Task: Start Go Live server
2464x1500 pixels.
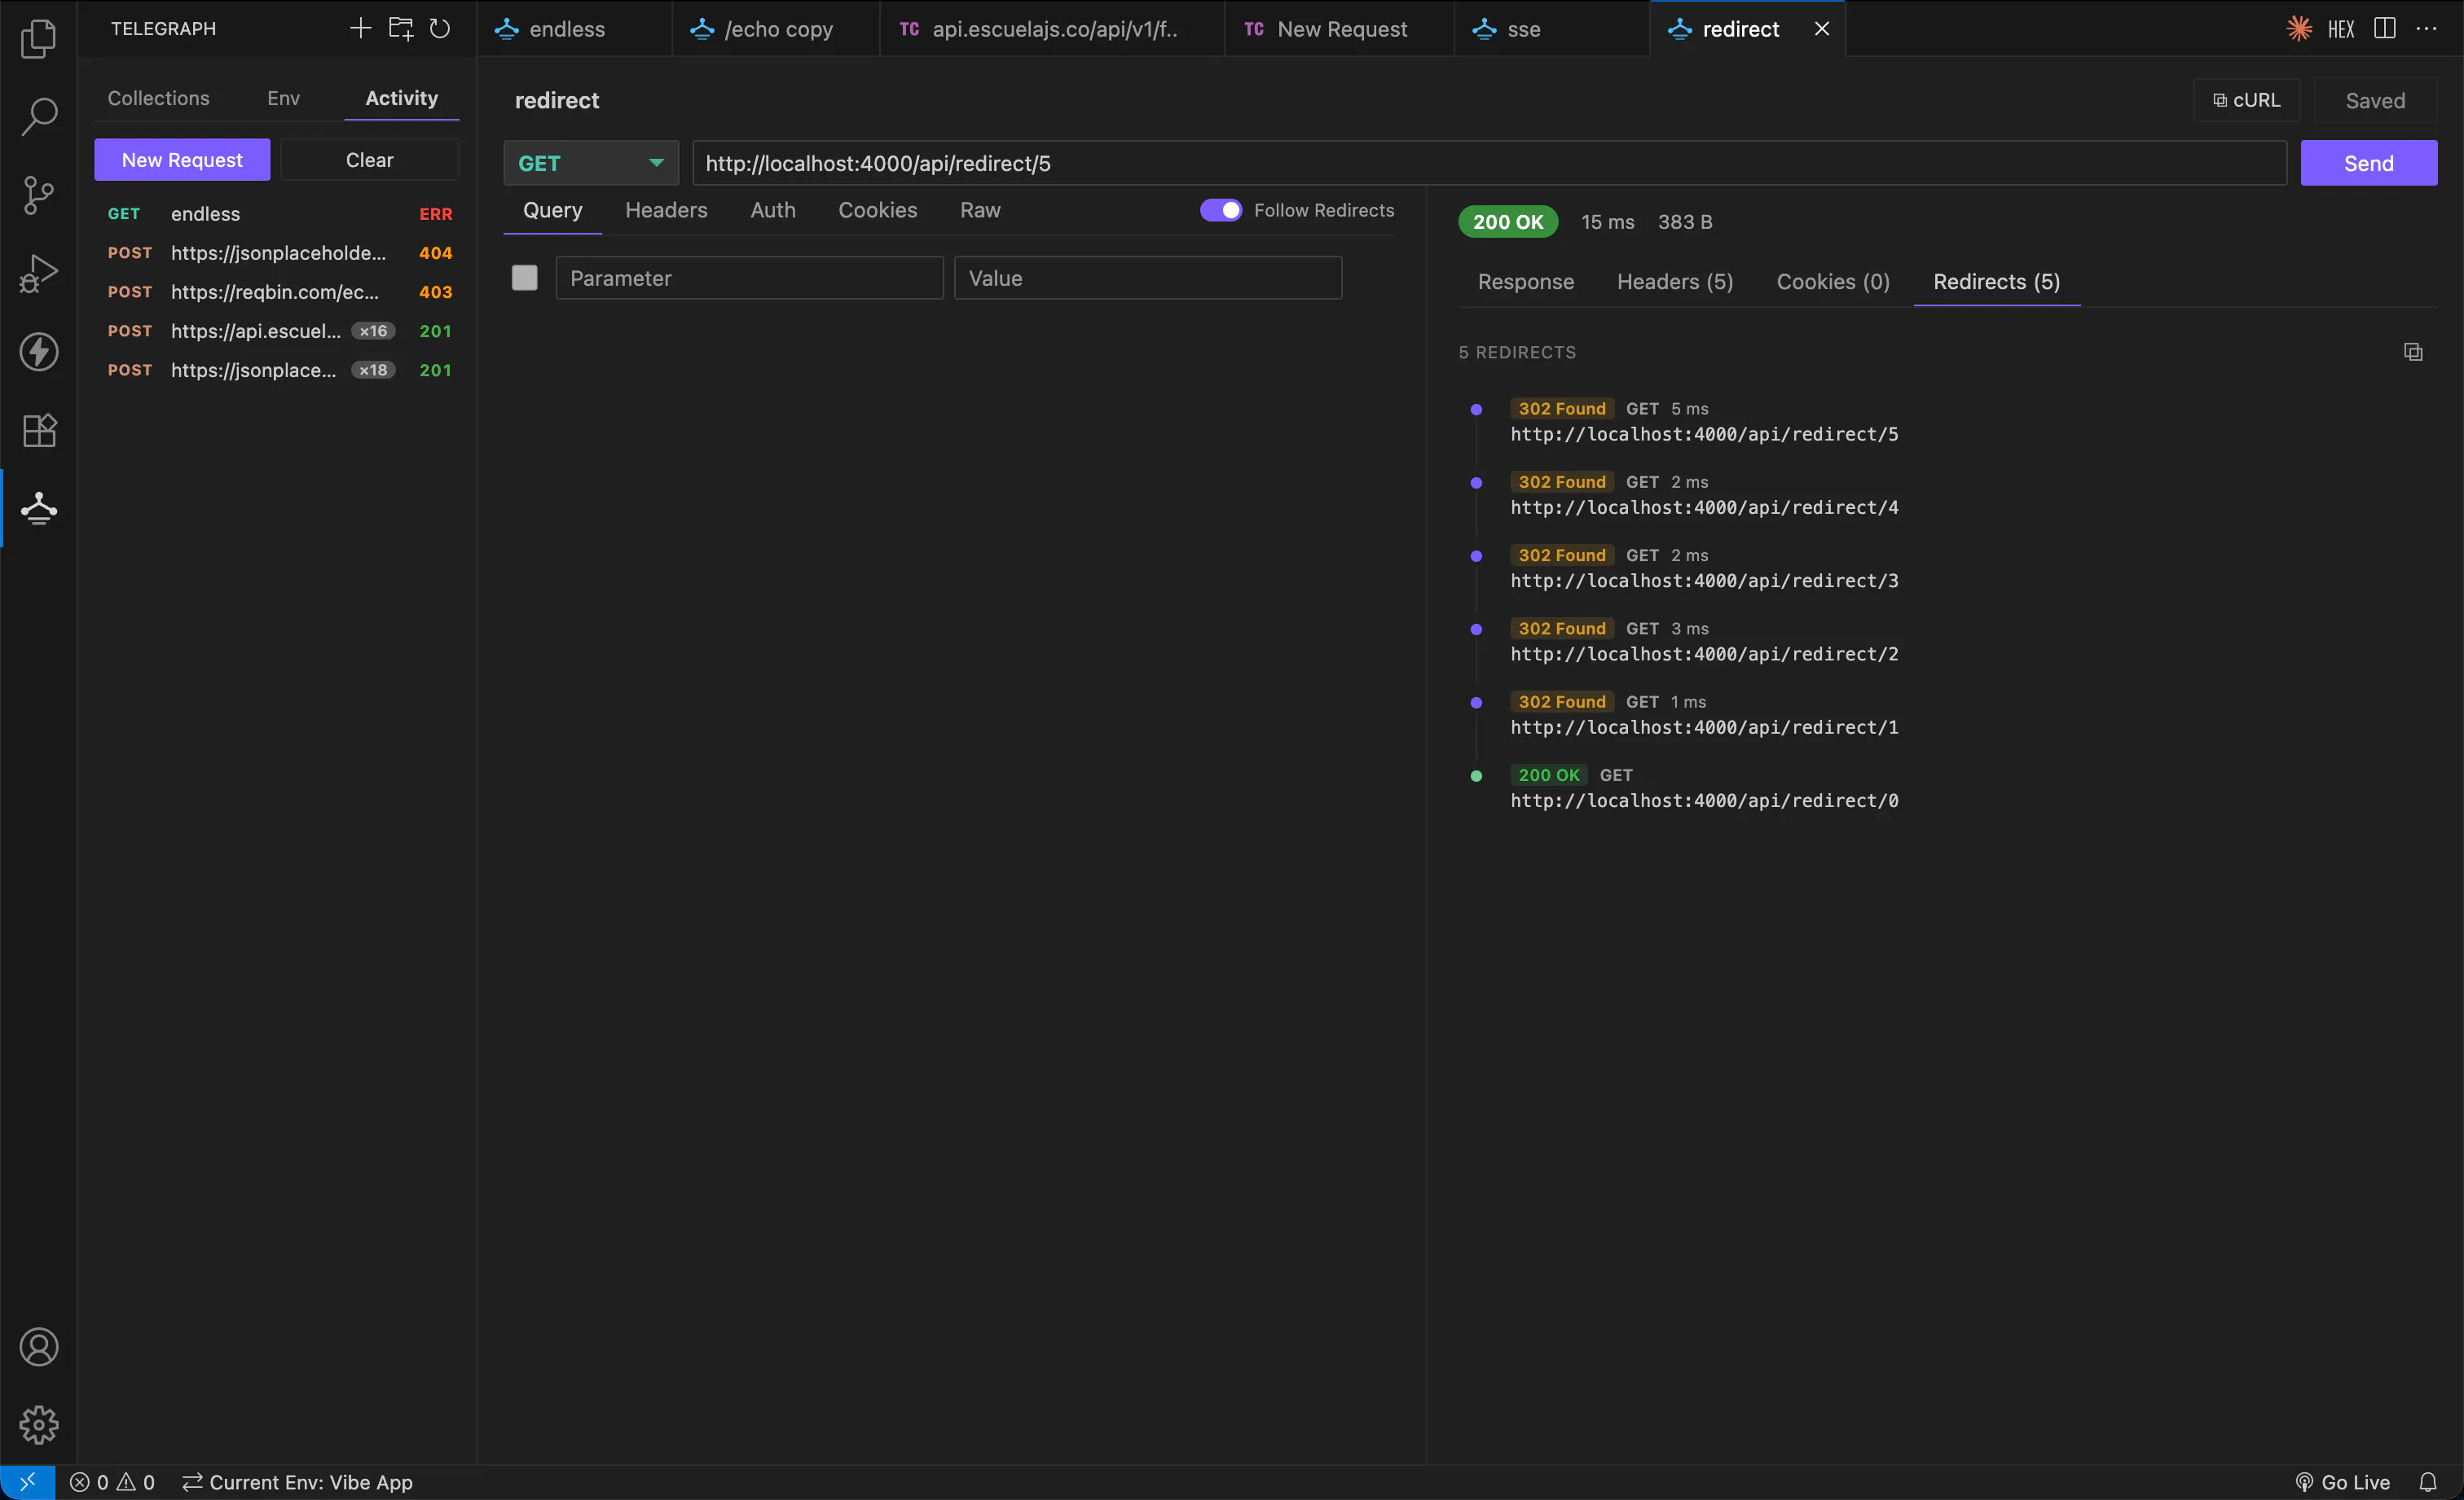Action: coord(2342,1482)
